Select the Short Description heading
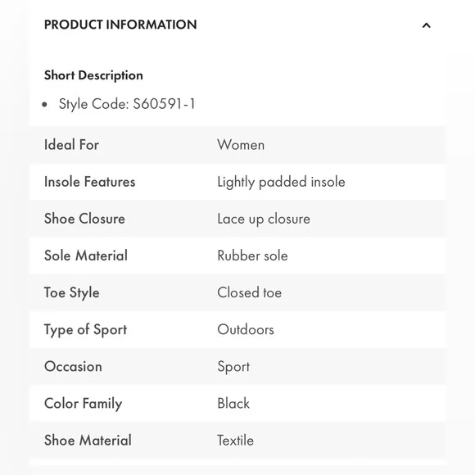 tap(93, 75)
